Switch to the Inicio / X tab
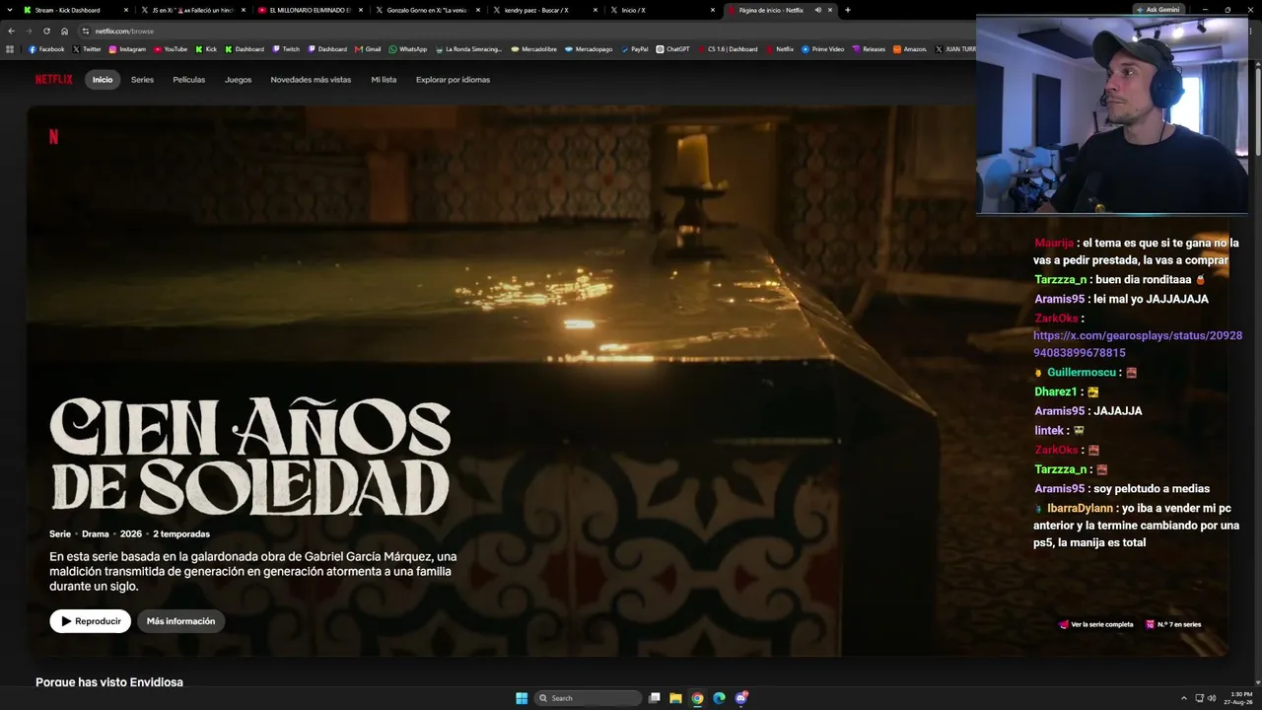1262x710 pixels. pos(661,10)
